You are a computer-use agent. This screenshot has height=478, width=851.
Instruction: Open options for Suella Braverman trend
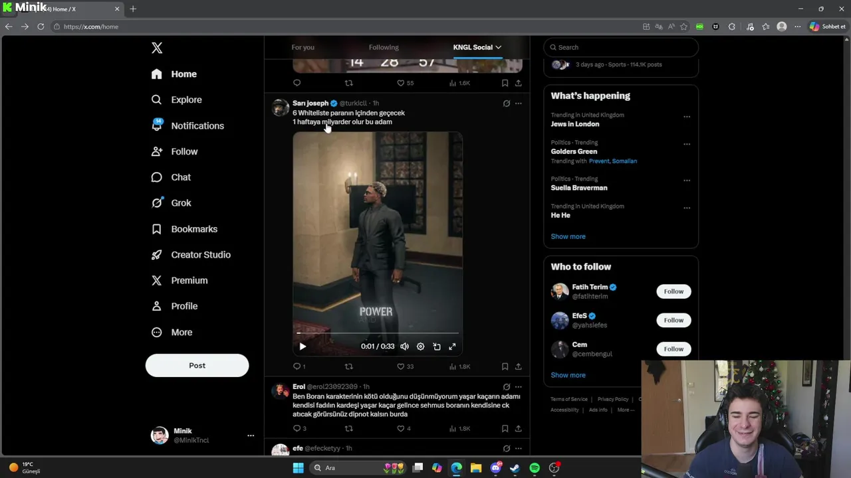[687, 181]
